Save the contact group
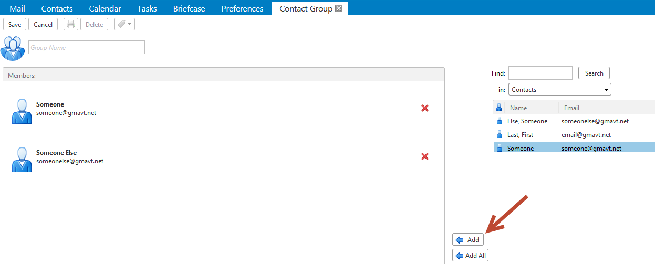The width and height of the screenshot is (655, 264). [15, 24]
